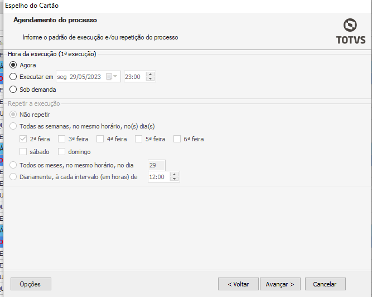Check the 4ª feira checkbox
Image resolution: width=372 pixels, height=297 pixels.
coord(100,139)
